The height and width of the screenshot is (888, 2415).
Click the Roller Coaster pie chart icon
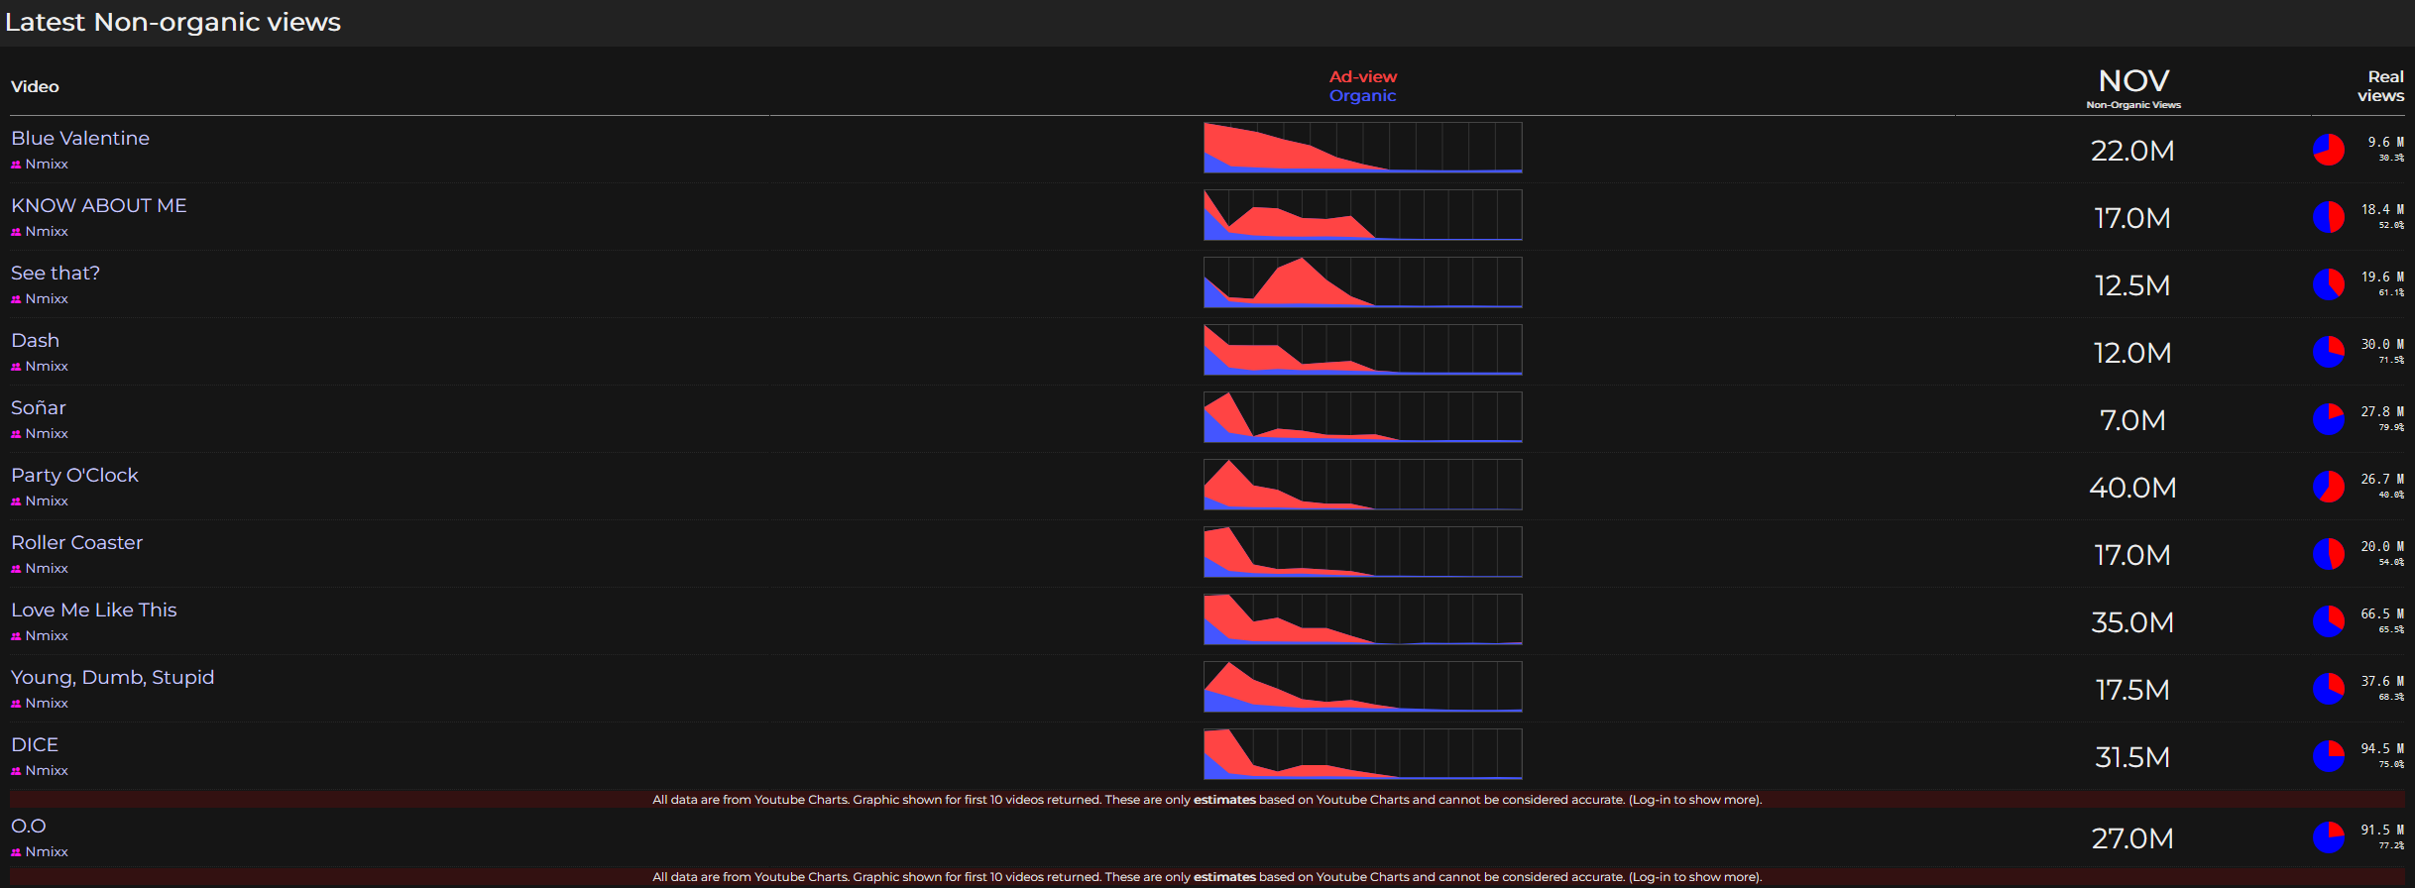tap(2329, 554)
